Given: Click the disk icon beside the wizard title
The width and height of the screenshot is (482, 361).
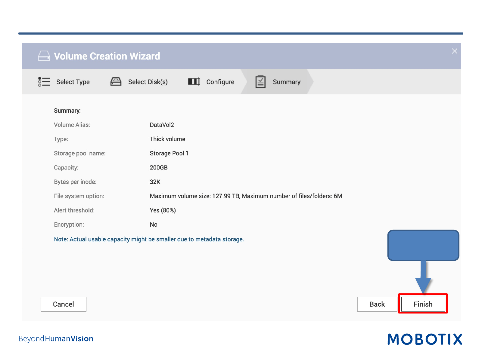Looking at the screenshot, I should [x=44, y=56].
